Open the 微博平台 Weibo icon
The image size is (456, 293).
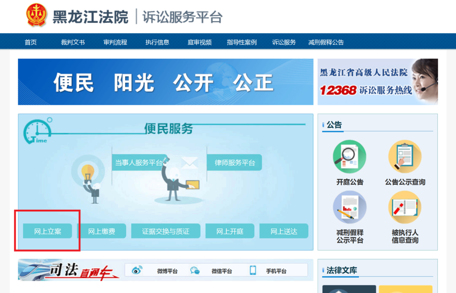[x=137, y=271]
